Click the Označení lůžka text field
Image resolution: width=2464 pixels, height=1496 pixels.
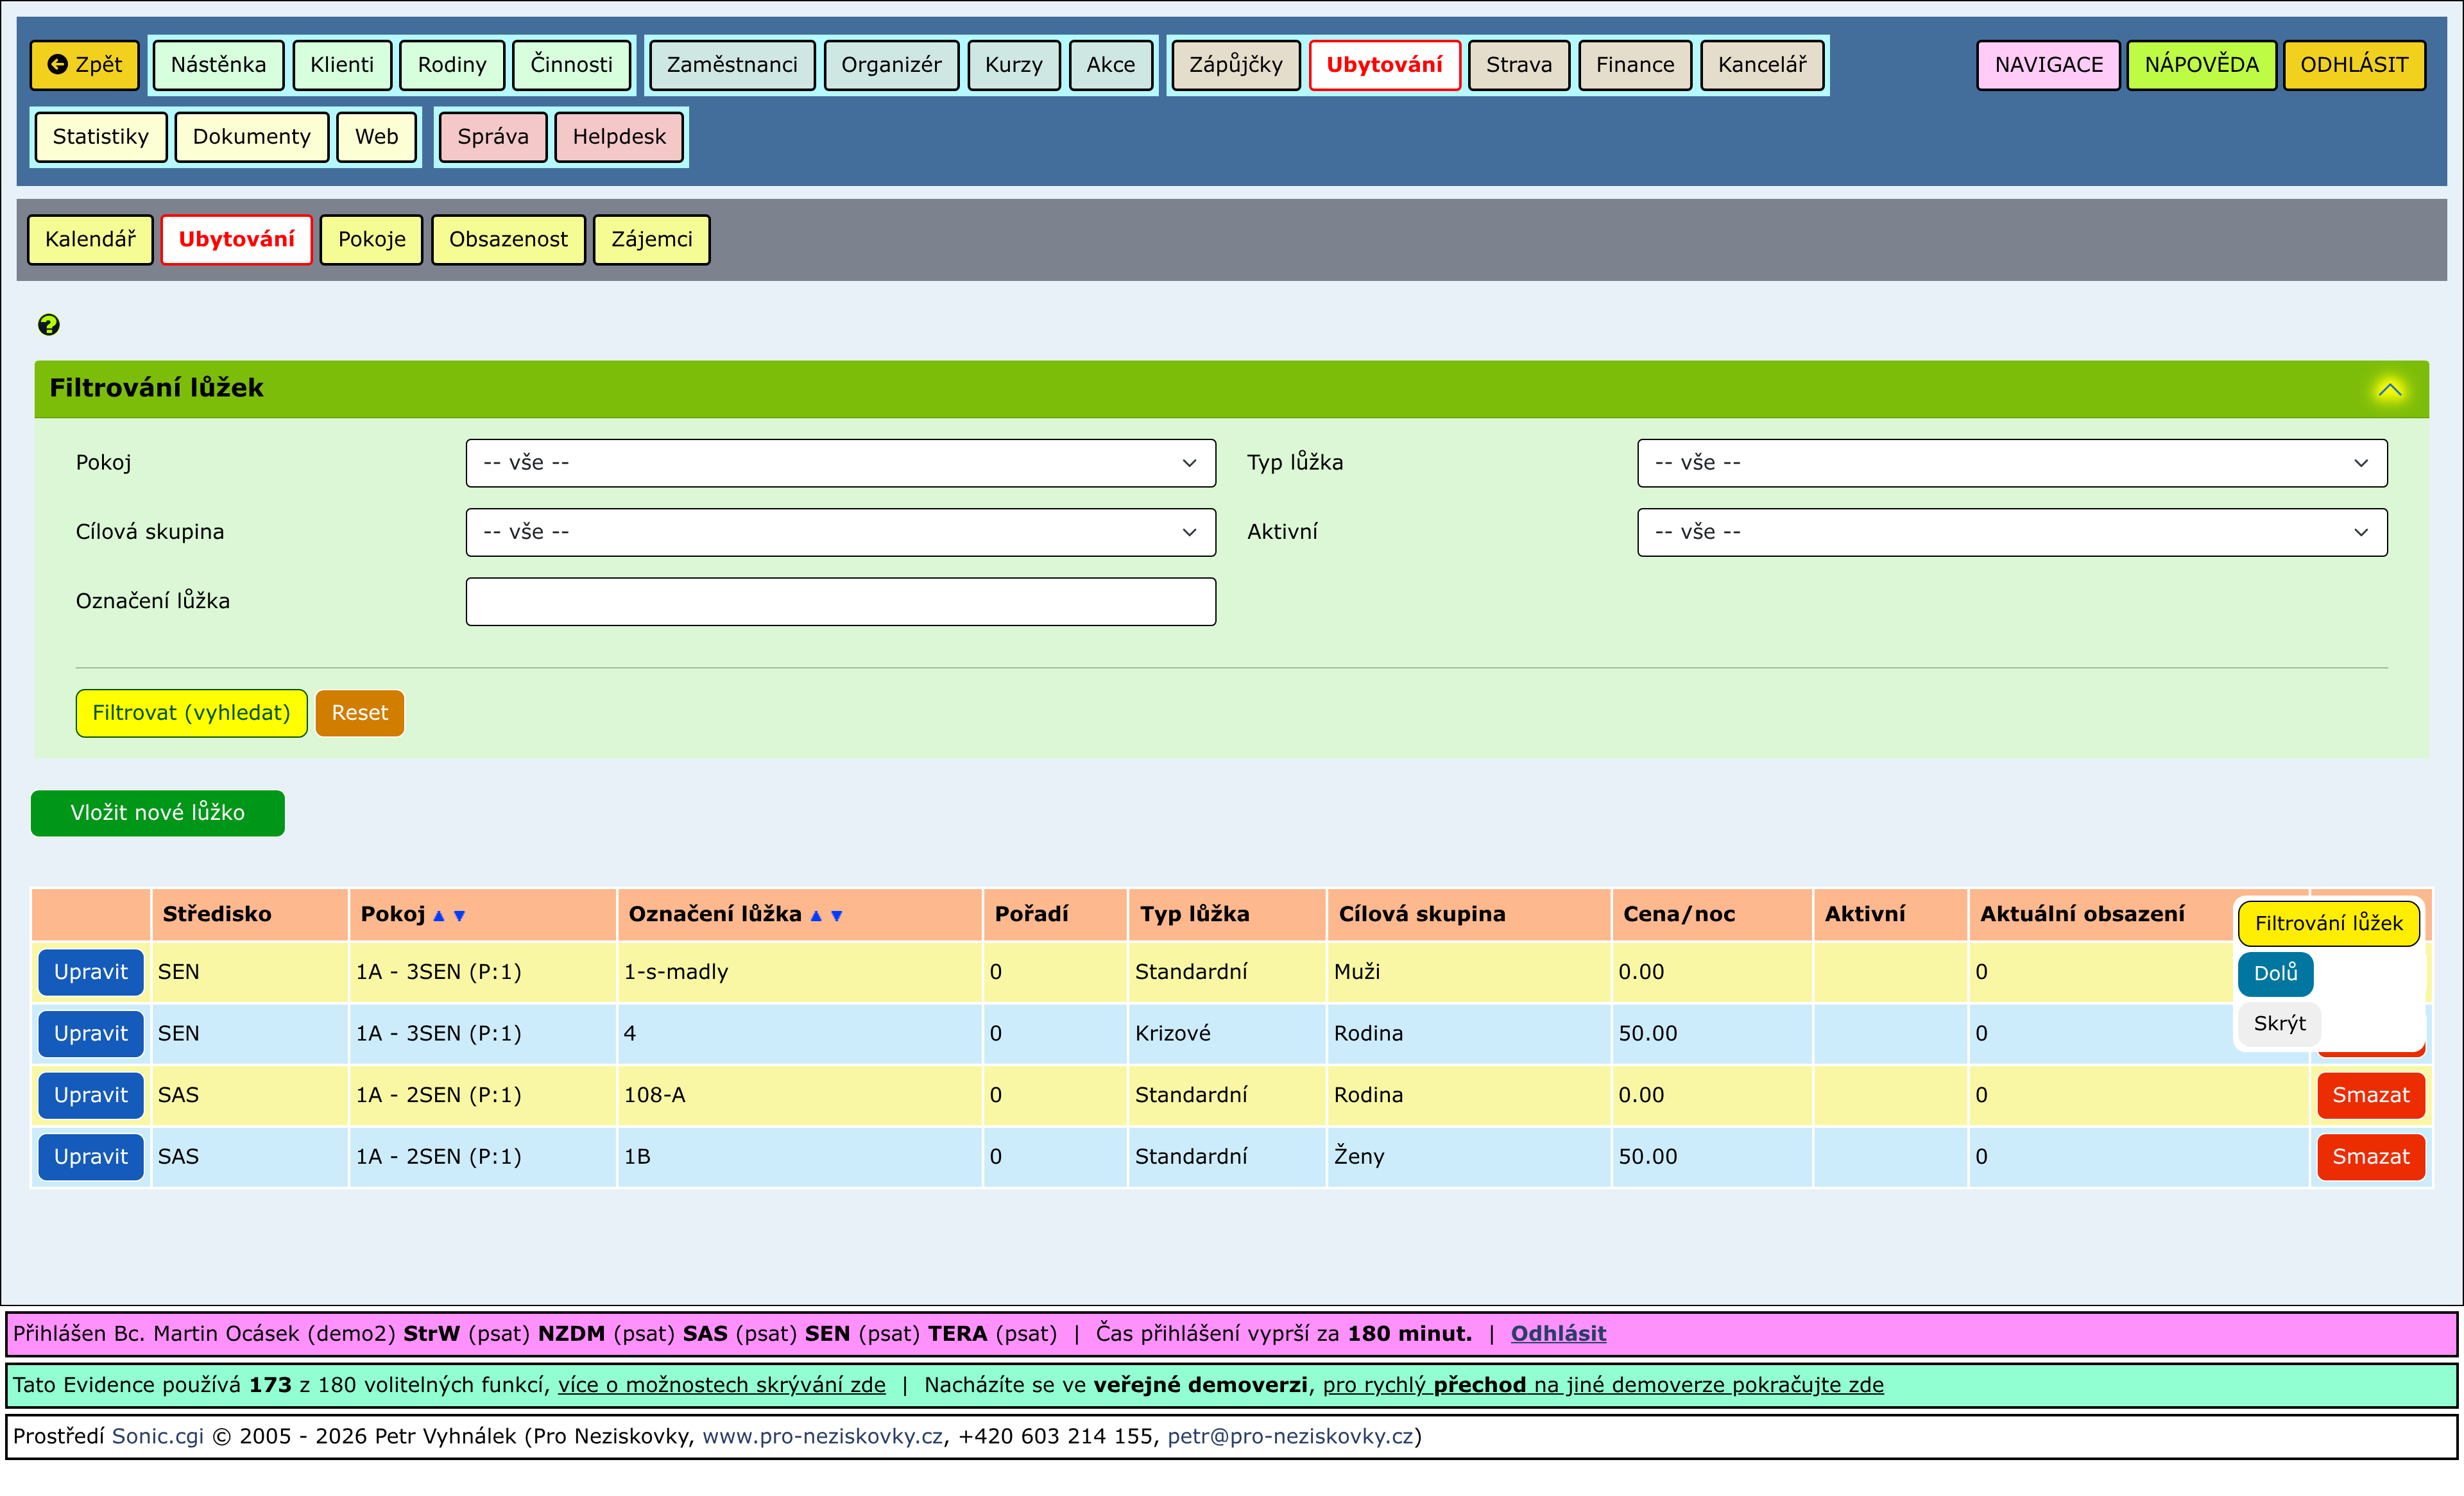coord(840,601)
